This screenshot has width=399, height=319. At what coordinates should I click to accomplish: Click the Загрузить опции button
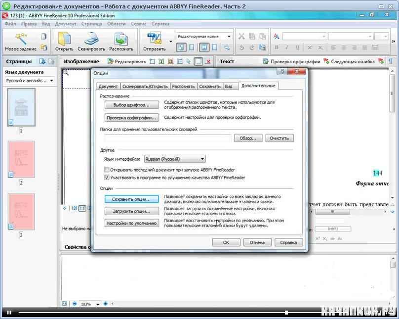point(131,211)
